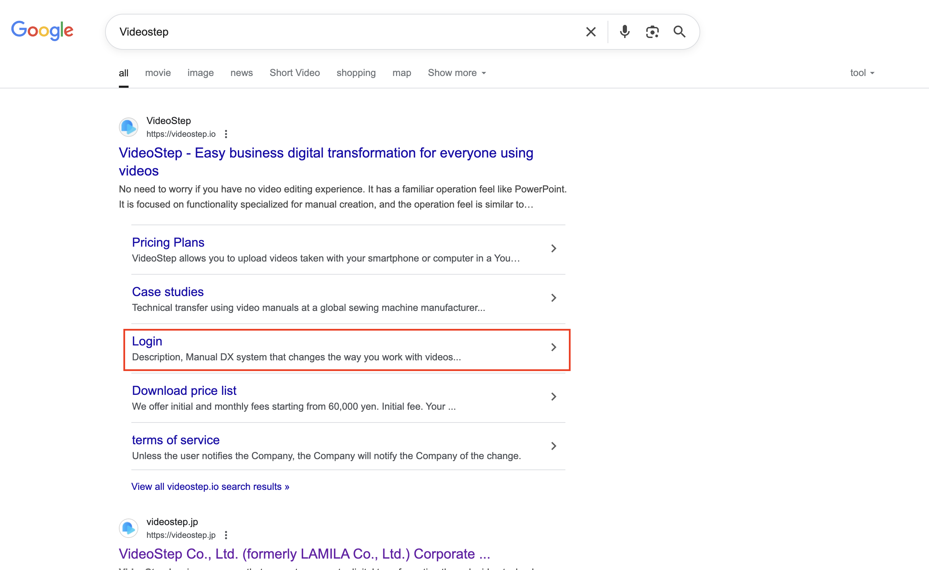
Task: Open search by image camera icon
Action: [x=652, y=32]
